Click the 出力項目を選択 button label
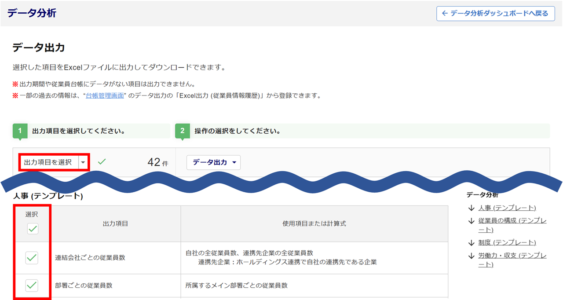Image resolution: width=563 pixels, height=300 pixels. [48, 162]
